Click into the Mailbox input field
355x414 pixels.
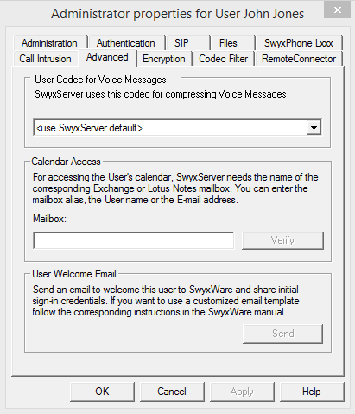(x=134, y=240)
